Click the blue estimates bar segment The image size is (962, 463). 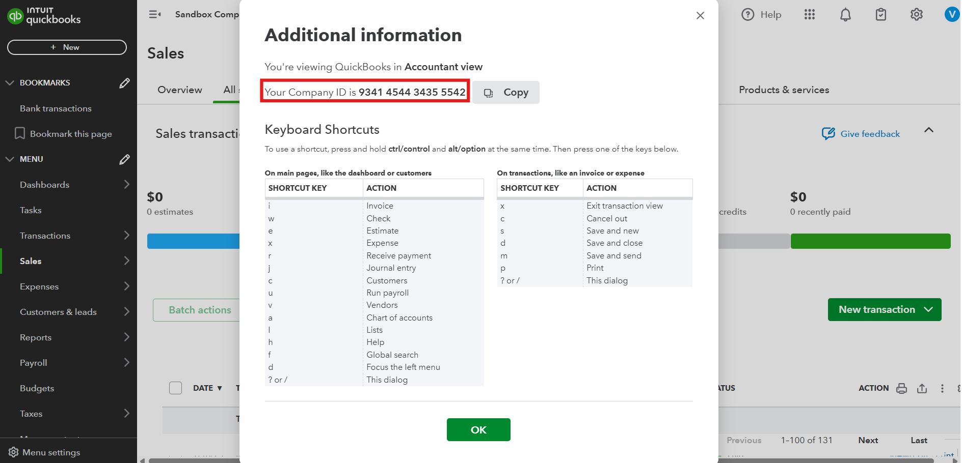[193, 241]
